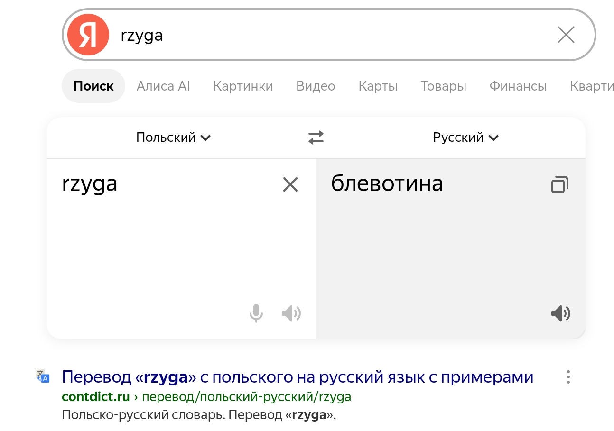Viewport: 614px width, 431px height.
Task: Open three-dot menu for contdict.ru result
Action: 568,377
